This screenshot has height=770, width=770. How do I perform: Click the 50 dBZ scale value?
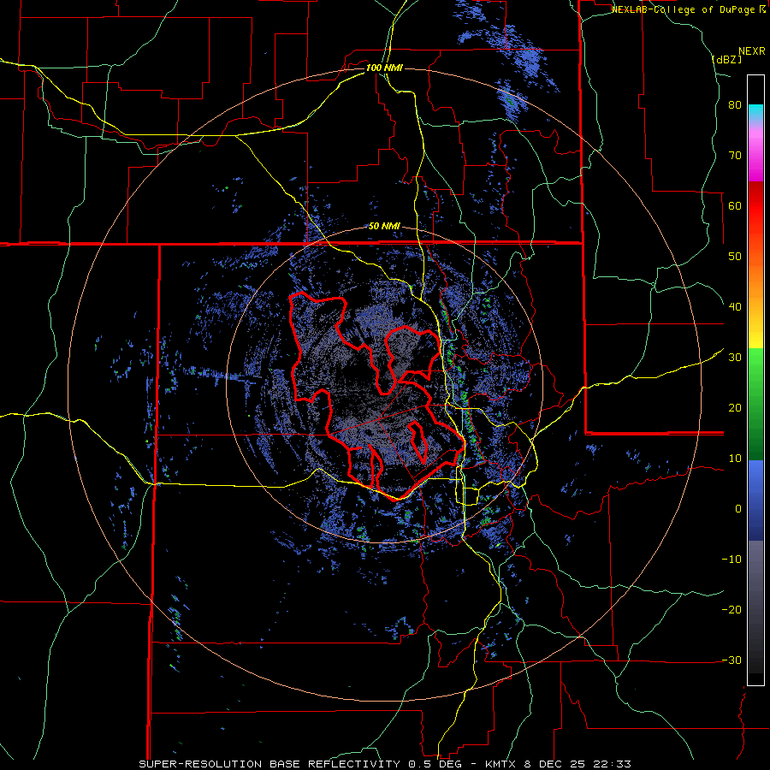735,257
